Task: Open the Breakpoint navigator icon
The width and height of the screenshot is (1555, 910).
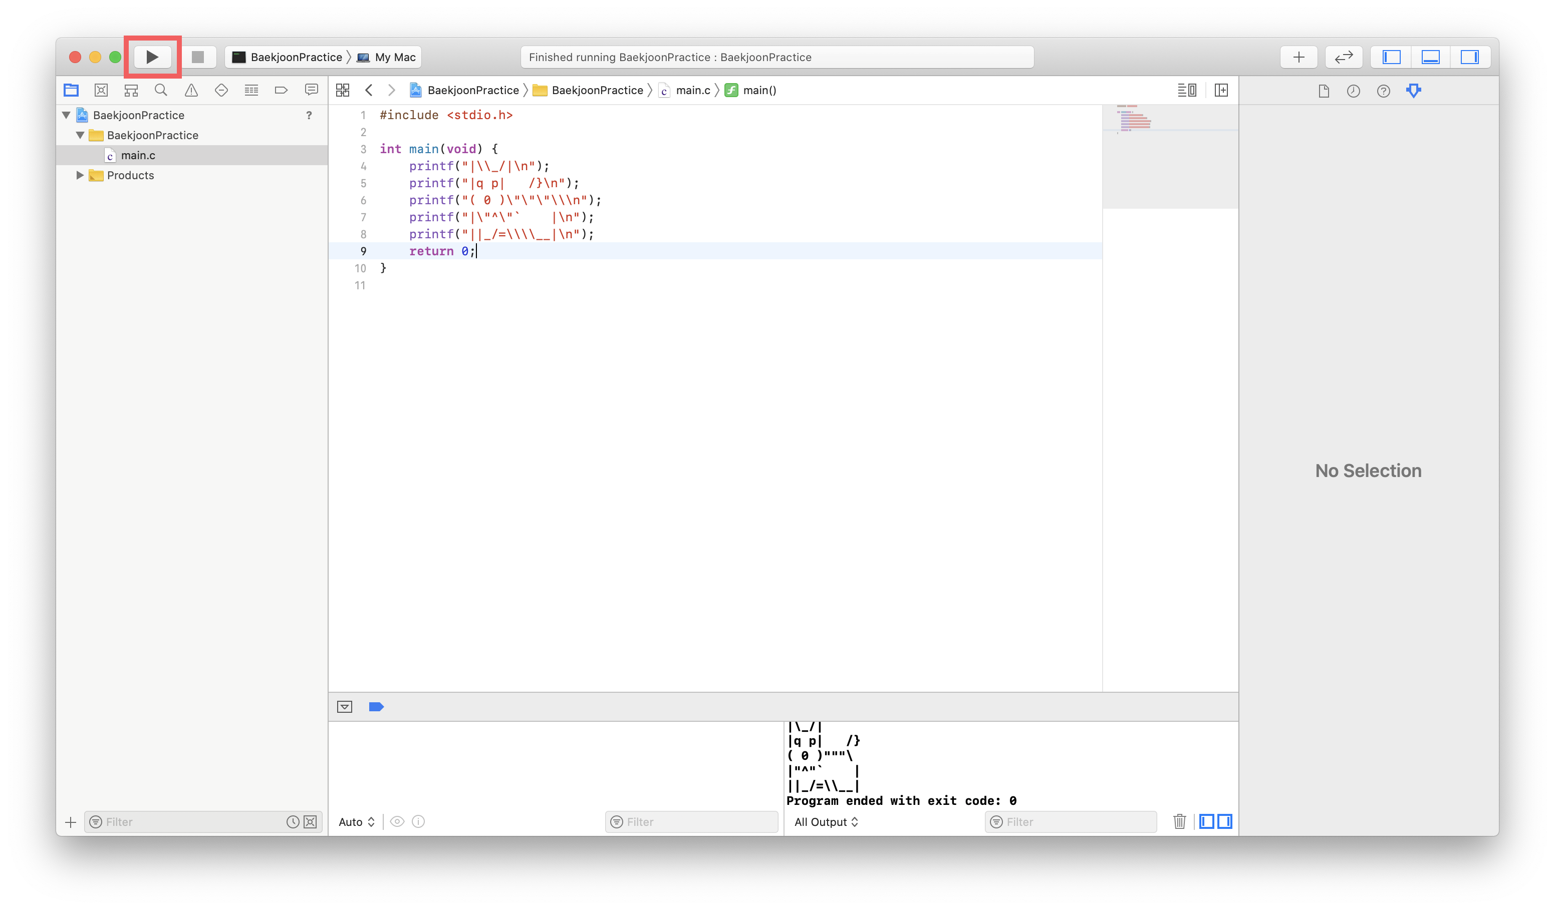Action: coord(282,91)
